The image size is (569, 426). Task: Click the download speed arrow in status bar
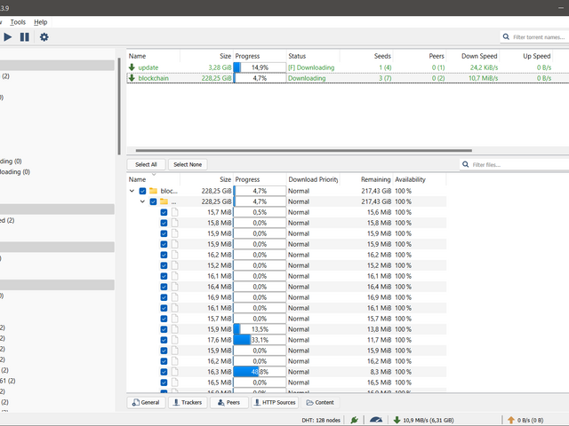397,420
